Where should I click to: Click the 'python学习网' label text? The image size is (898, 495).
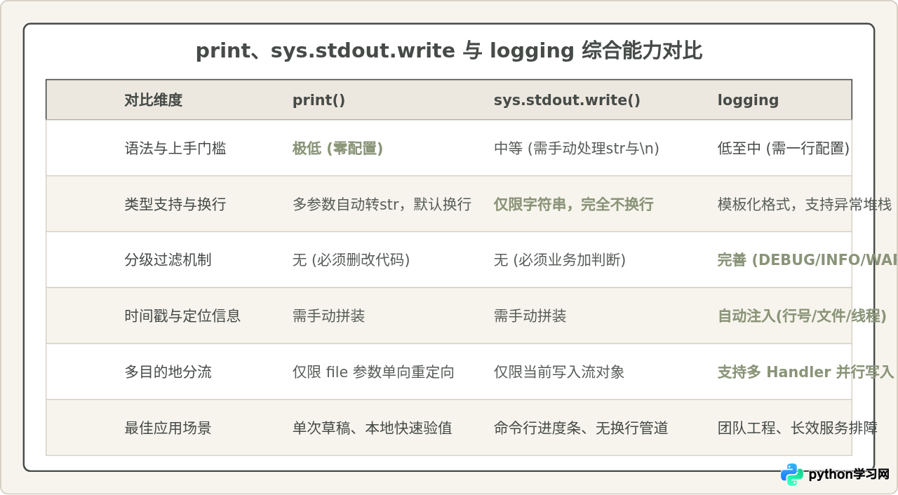click(x=849, y=475)
